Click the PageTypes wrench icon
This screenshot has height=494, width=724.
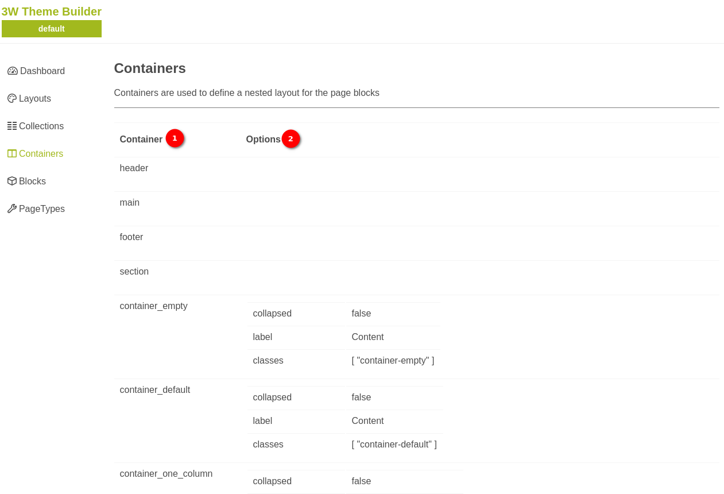(12, 209)
